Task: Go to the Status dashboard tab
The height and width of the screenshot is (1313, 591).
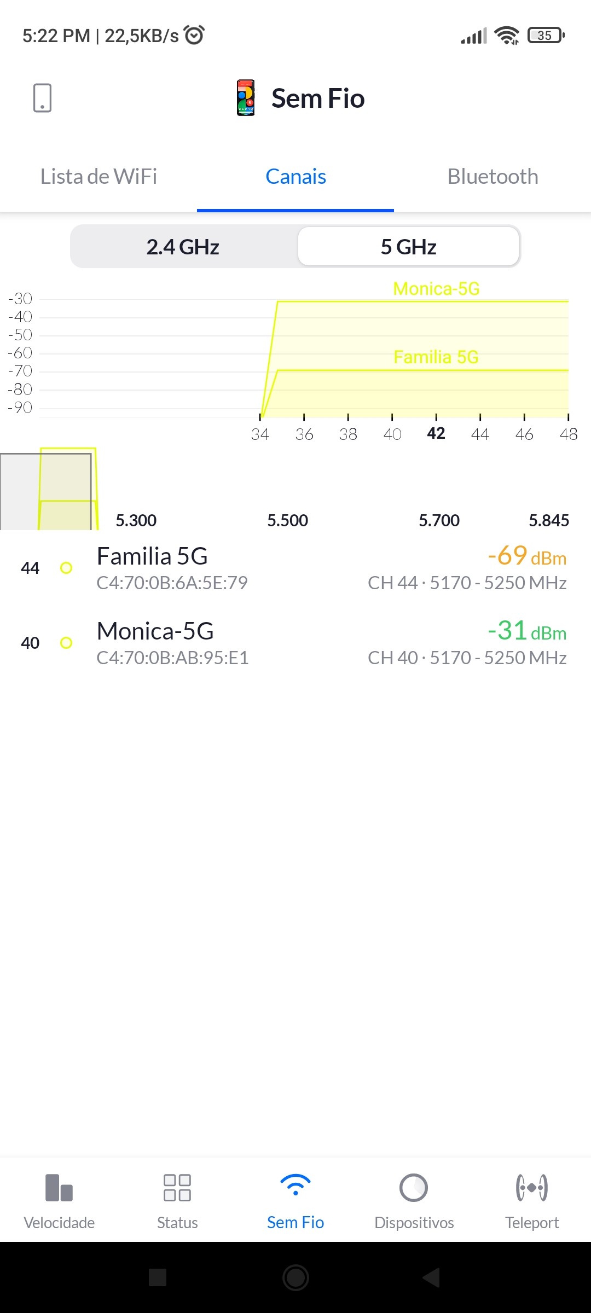Action: 177,1201
